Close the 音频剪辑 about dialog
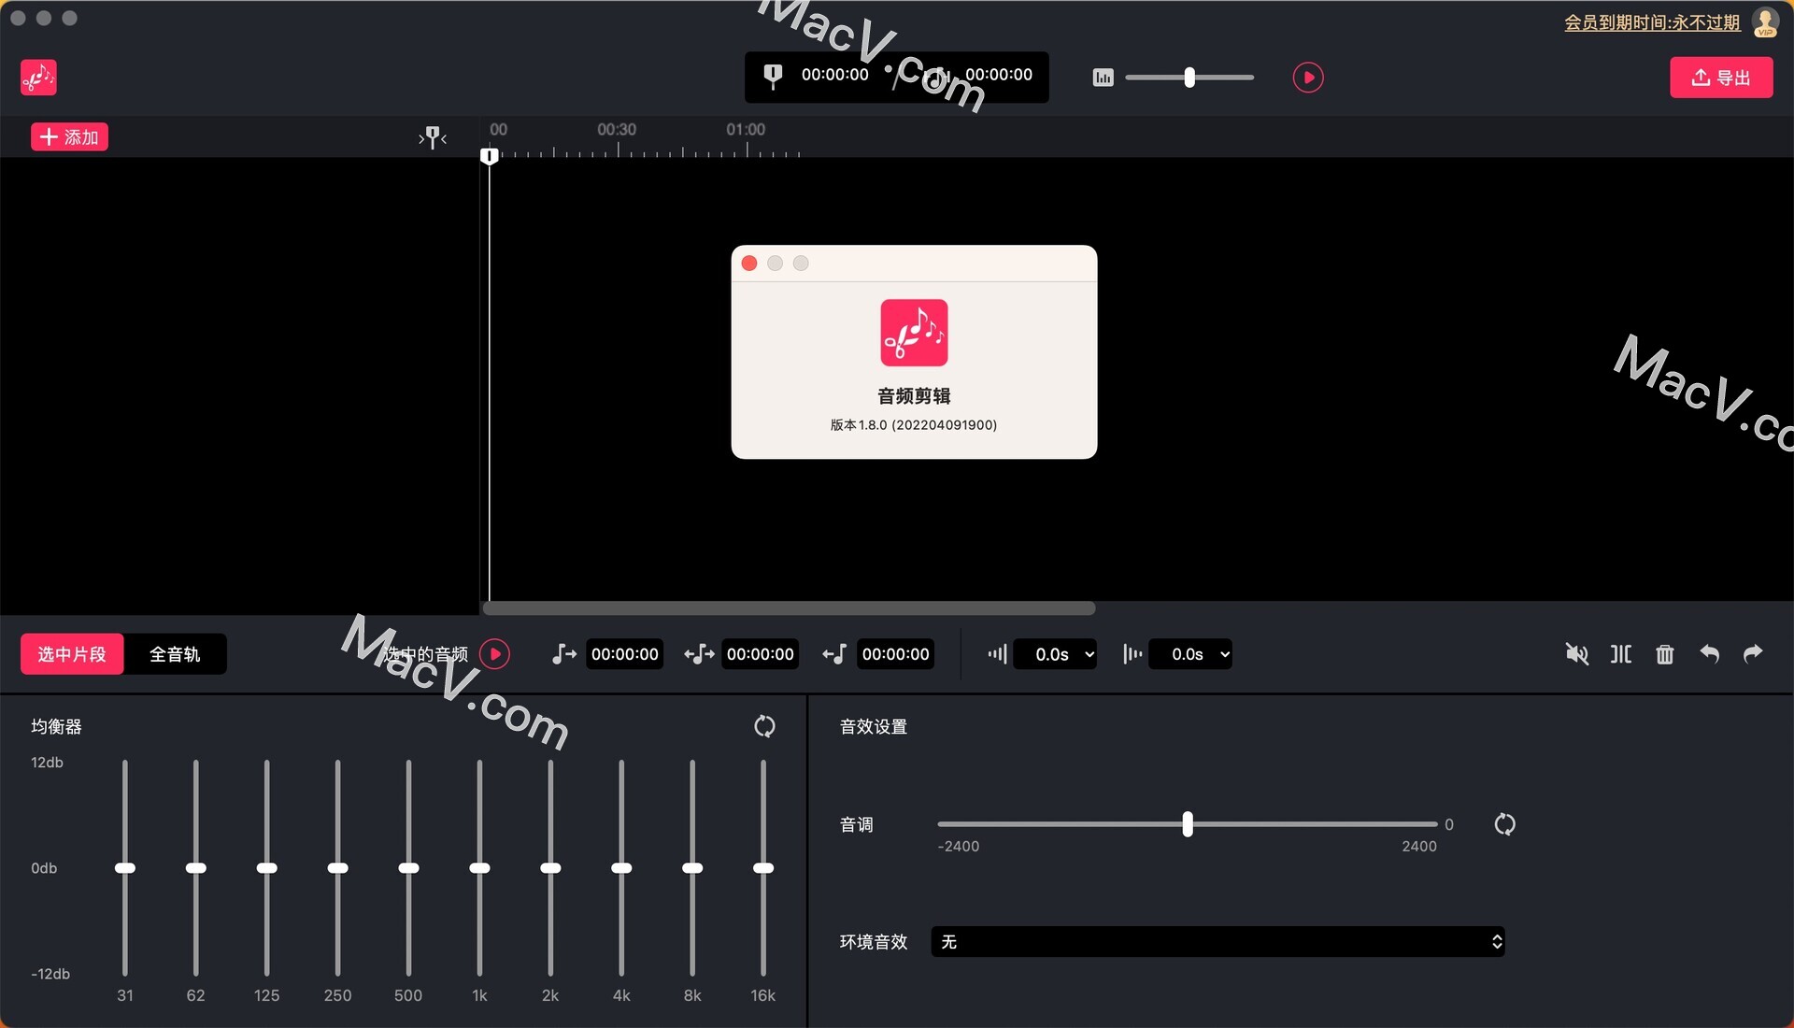The image size is (1794, 1028). pos(749,264)
